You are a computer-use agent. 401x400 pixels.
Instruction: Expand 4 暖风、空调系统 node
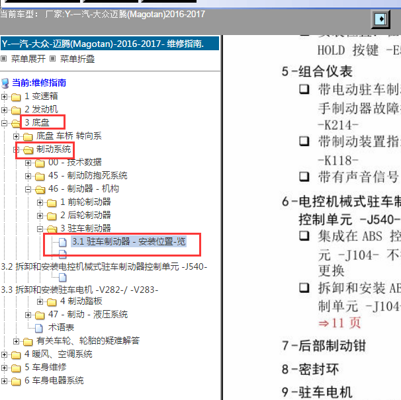coord(4,355)
